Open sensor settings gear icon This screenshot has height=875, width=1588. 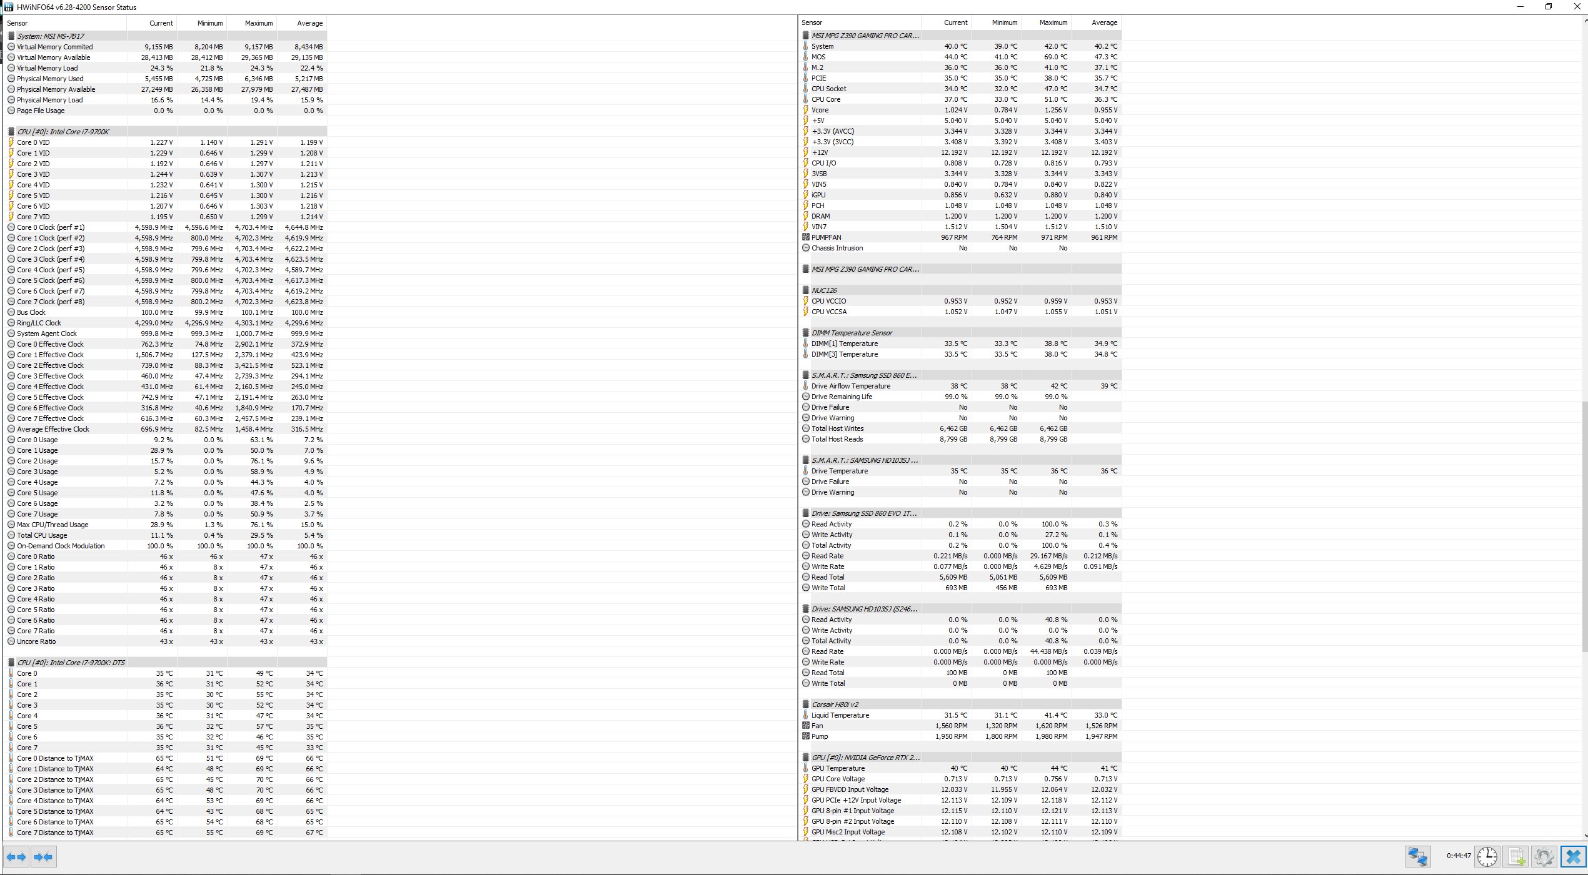click(1544, 856)
